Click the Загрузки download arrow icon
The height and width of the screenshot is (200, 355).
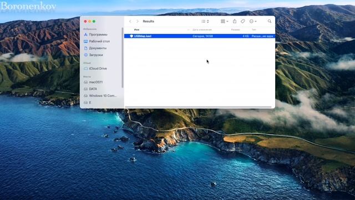(85, 55)
